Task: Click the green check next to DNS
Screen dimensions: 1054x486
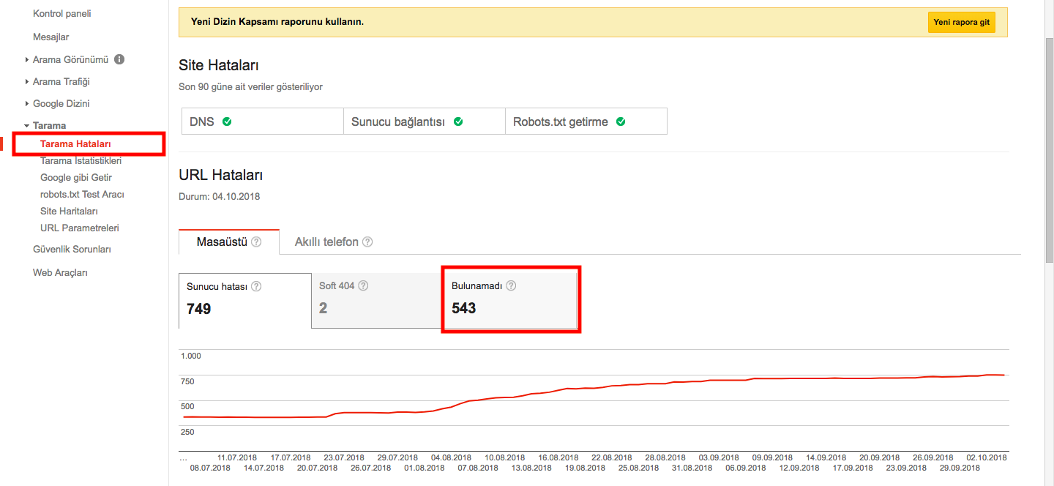Action: tap(227, 121)
